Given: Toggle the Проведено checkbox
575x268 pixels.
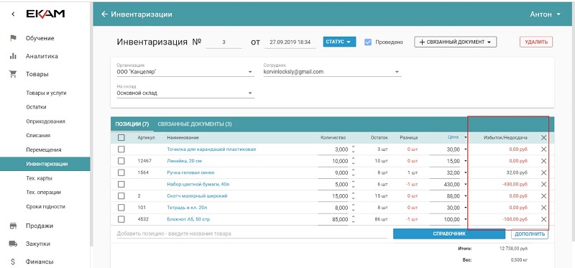Looking at the screenshot, I should (368, 42).
